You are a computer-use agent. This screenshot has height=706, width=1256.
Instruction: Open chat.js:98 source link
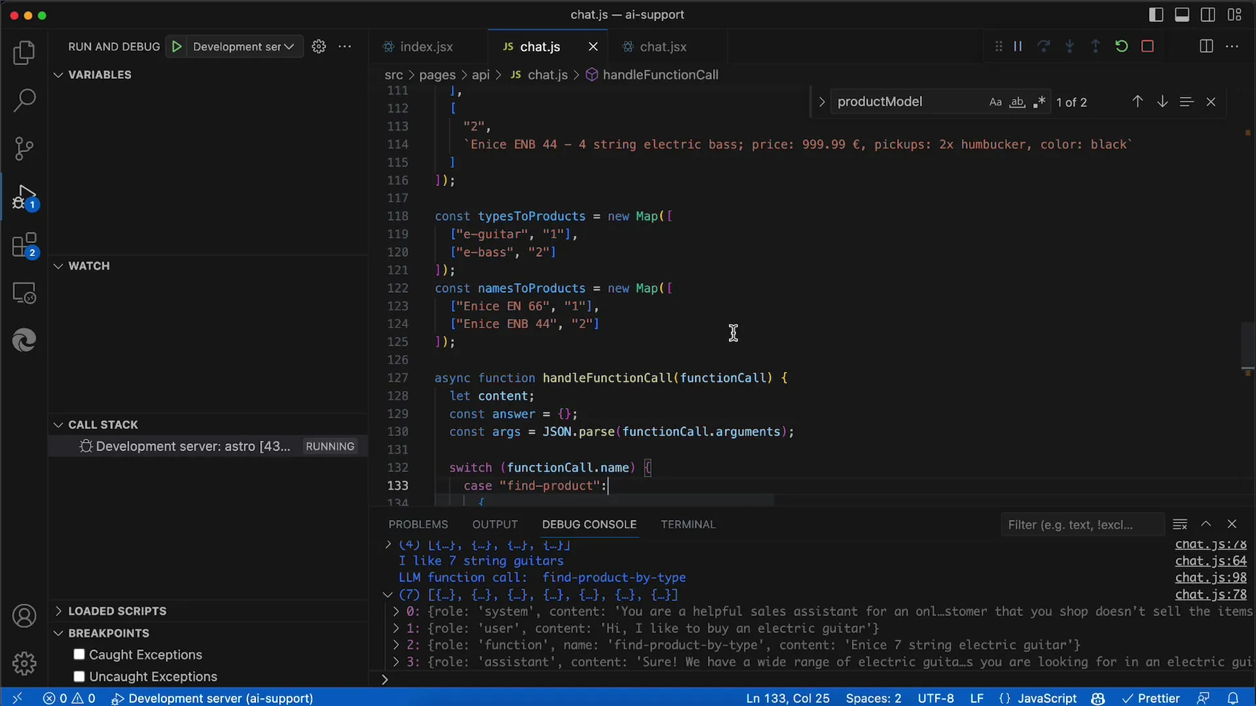tap(1210, 578)
